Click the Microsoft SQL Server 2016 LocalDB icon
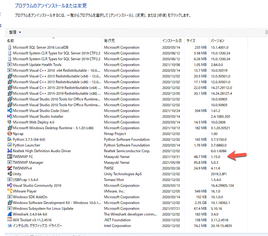Image resolution: width=268 pixels, height=236 pixels. pyautogui.click(x=10, y=47)
